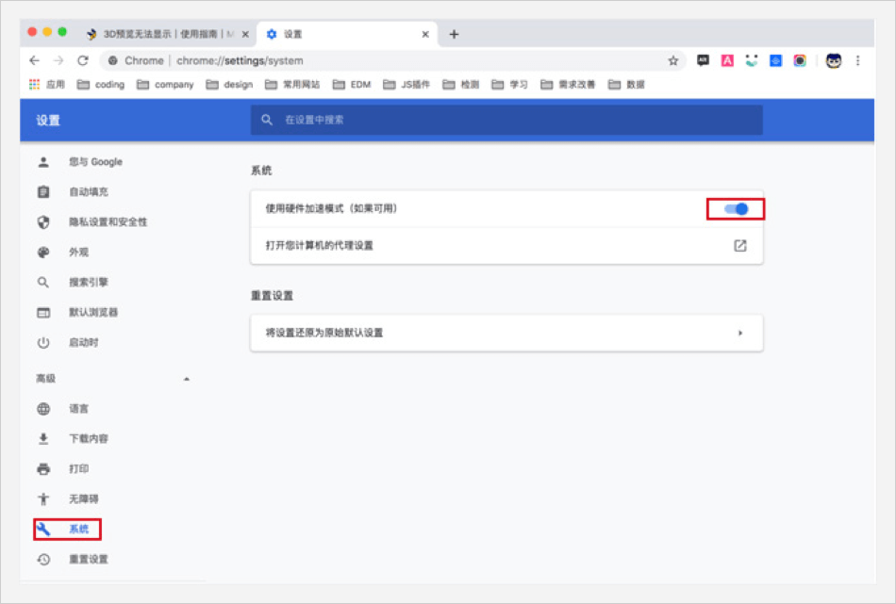Open 打开您计算机的代理设置 external link

[x=740, y=246]
